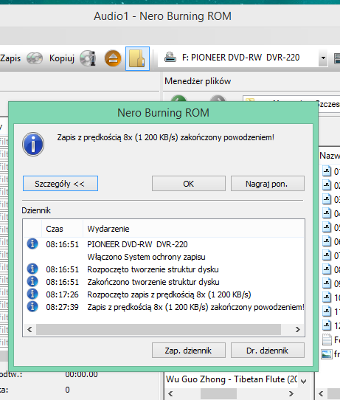Expand Wu Guo Zhong - Tibetan Flute folder dropdown
Viewport: 340px width, 400px height.
tap(303, 381)
